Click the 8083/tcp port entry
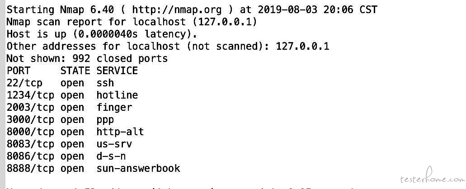Image resolution: width=466 pixels, height=189 pixels. click(x=30, y=144)
